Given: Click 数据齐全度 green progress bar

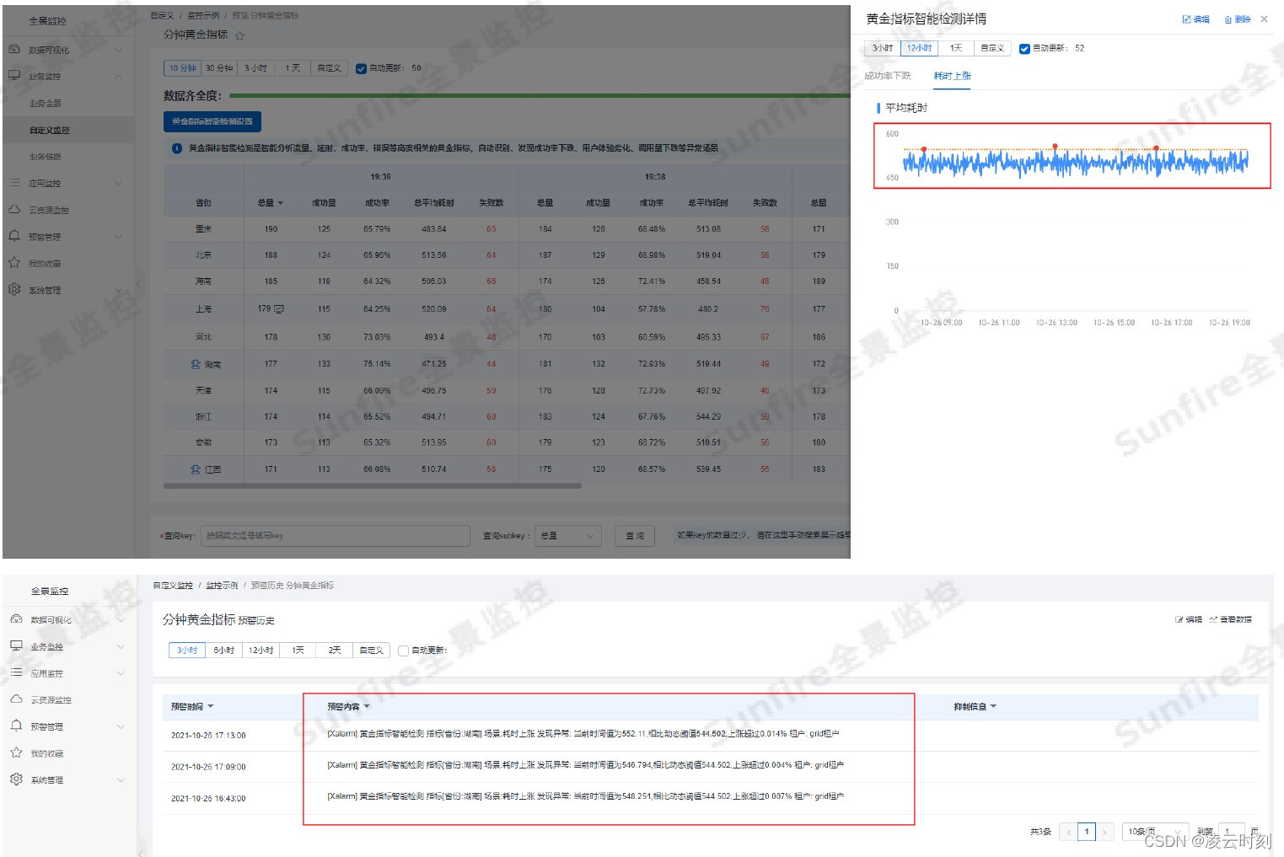Looking at the screenshot, I should click(x=540, y=96).
